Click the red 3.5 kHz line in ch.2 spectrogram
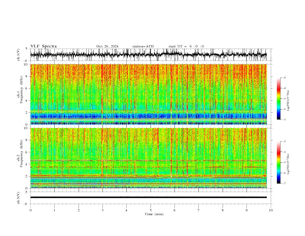305x236 pixels. tap(148, 167)
